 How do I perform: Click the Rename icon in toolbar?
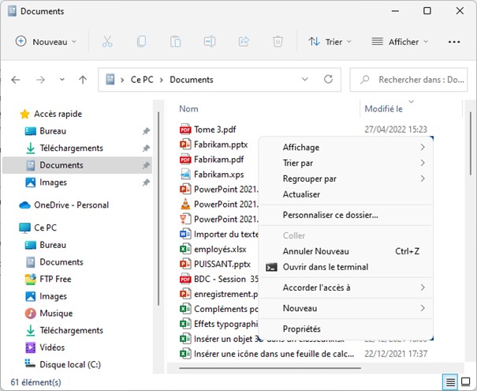point(210,41)
